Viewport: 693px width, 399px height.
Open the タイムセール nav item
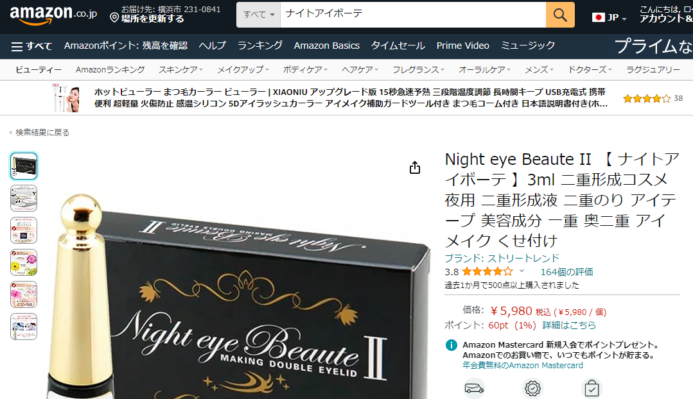click(398, 46)
